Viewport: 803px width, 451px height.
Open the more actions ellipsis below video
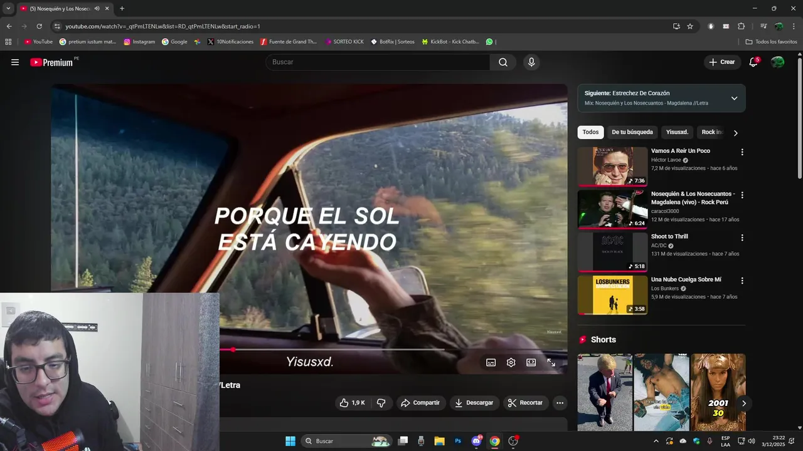point(560,403)
